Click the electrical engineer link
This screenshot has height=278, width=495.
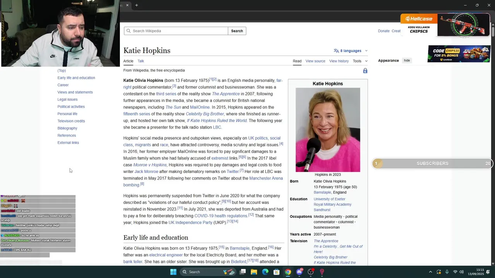click(166, 255)
